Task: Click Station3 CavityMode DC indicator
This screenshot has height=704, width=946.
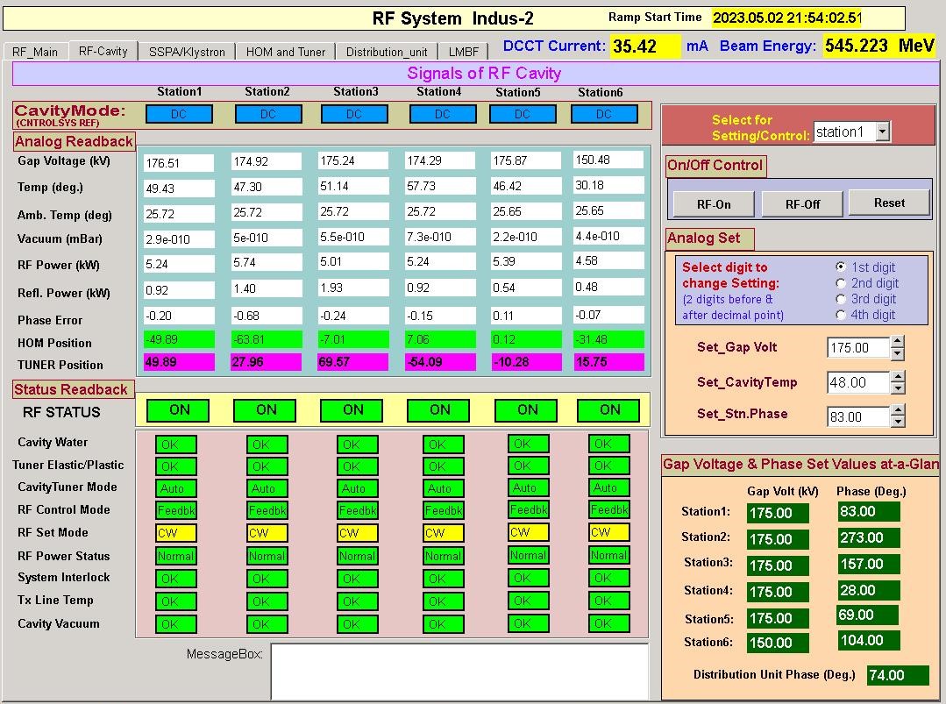Action: coord(354,114)
